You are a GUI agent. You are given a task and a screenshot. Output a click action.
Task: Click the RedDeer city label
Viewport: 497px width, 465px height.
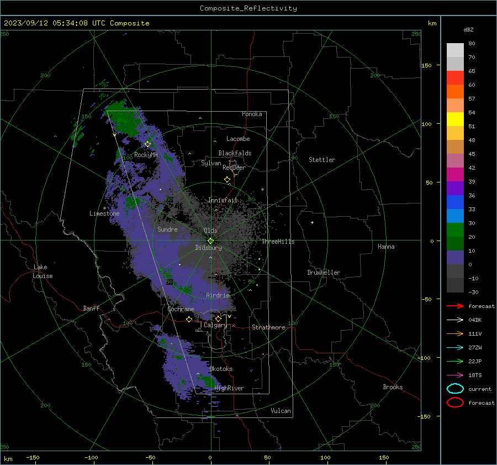(x=234, y=168)
